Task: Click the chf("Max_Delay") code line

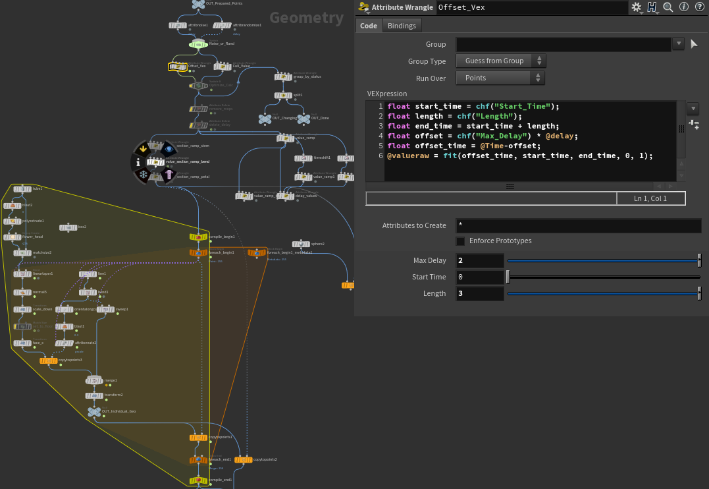Action: click(x=483, y=136)
